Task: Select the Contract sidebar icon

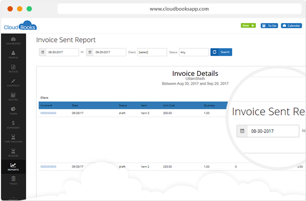Action: (x=13, y=81)
